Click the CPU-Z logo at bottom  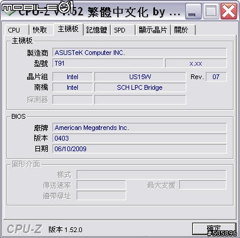click(x=24, y=229)
